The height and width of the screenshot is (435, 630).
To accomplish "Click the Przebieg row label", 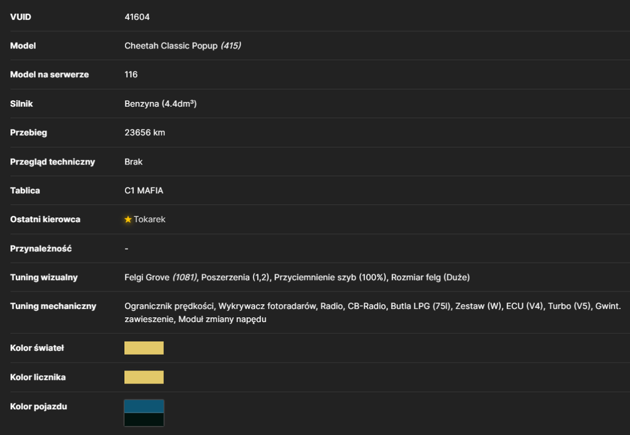I will [28, 132].
